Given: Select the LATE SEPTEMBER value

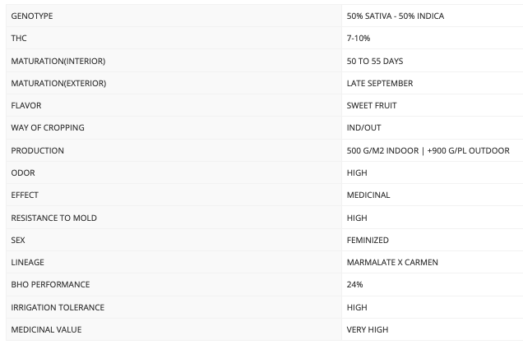Looking at the screenshot, I should [380, 83].
